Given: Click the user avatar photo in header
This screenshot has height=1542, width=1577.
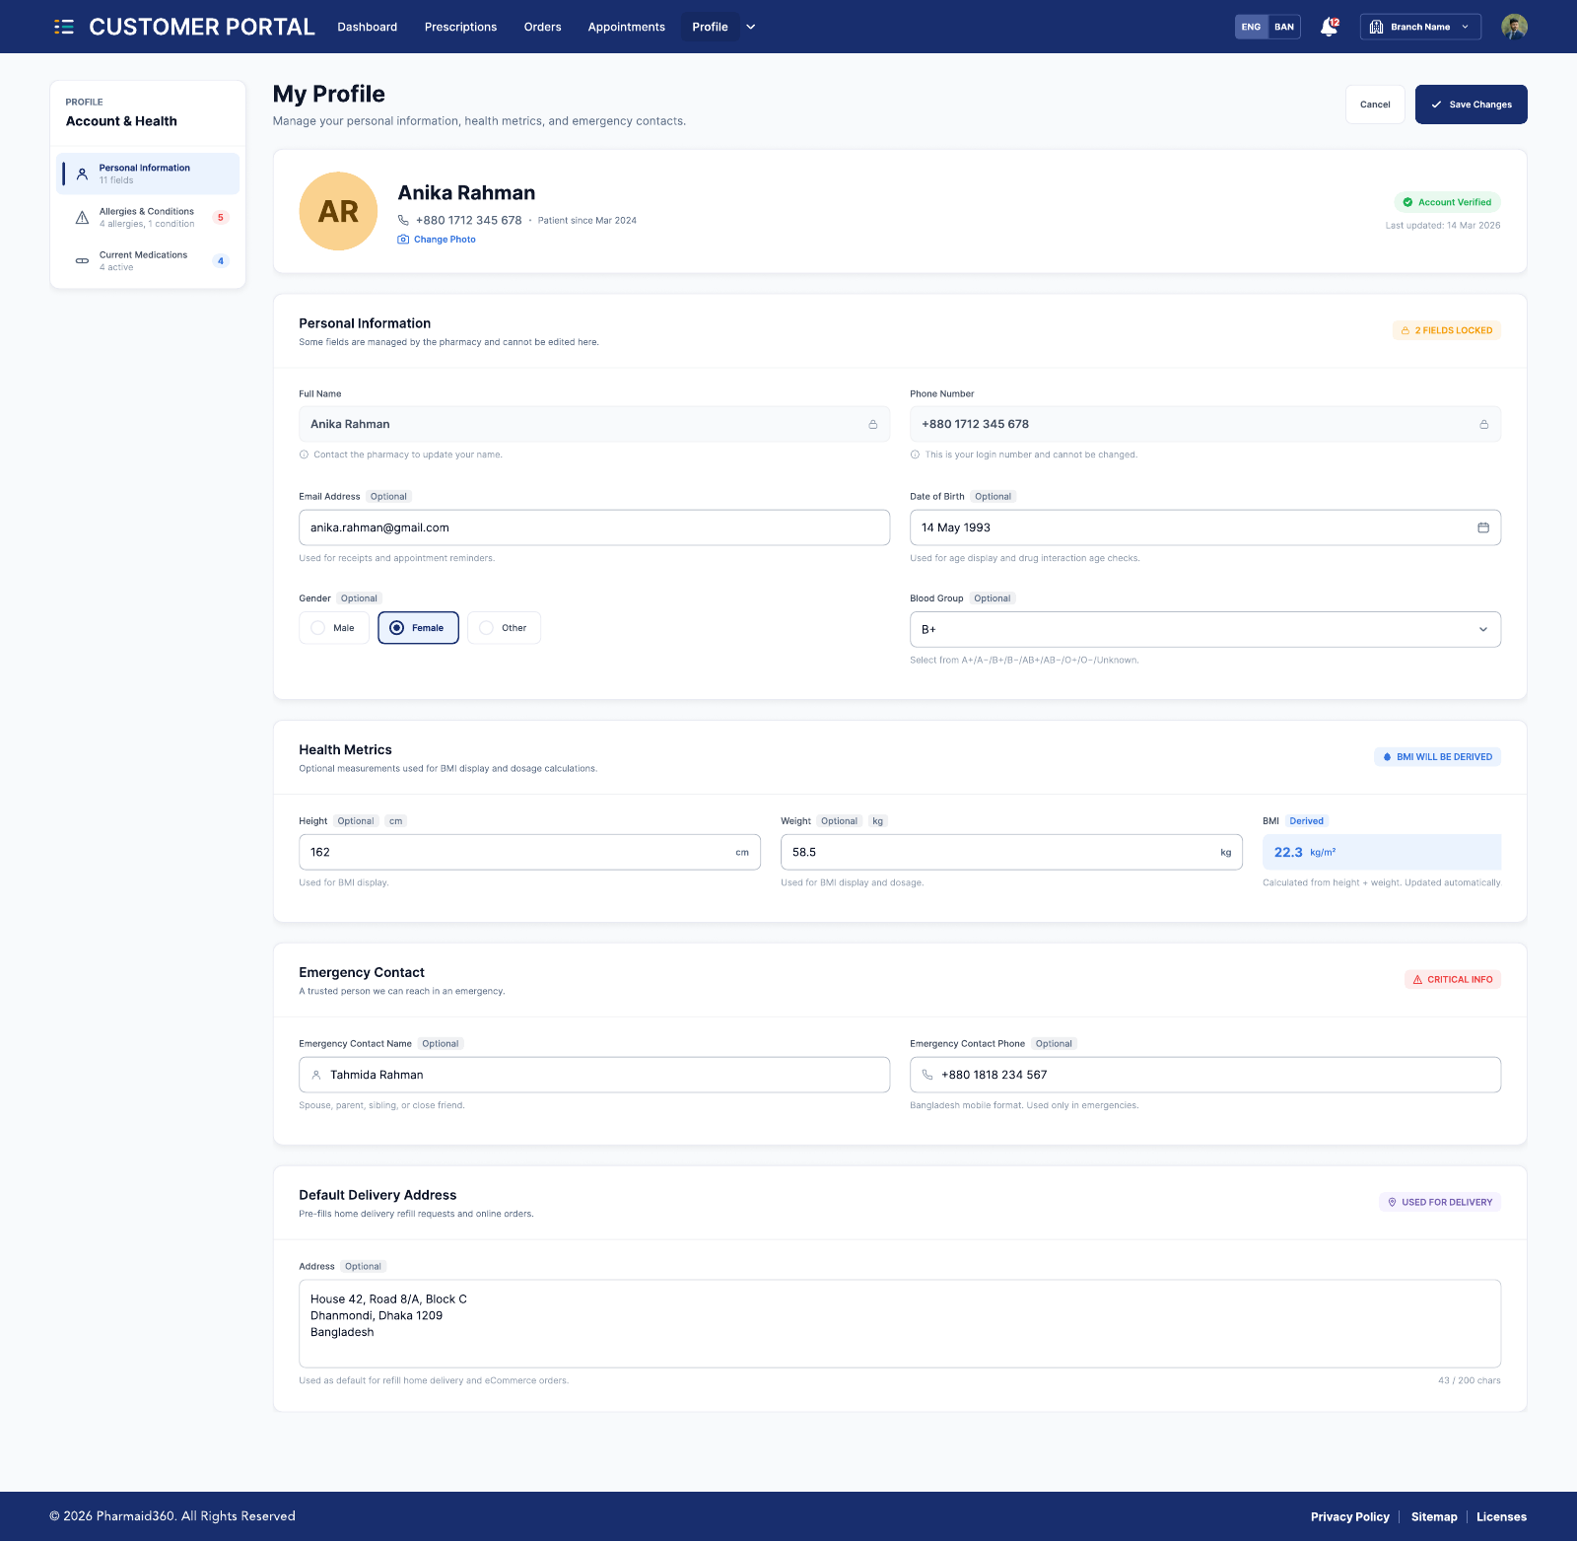Looking at the screenshot, I should tap(1514, 27).
